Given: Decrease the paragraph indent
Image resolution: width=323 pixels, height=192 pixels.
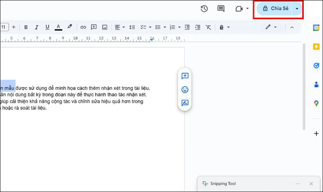Looking at the screenshot, I should 187,27.
